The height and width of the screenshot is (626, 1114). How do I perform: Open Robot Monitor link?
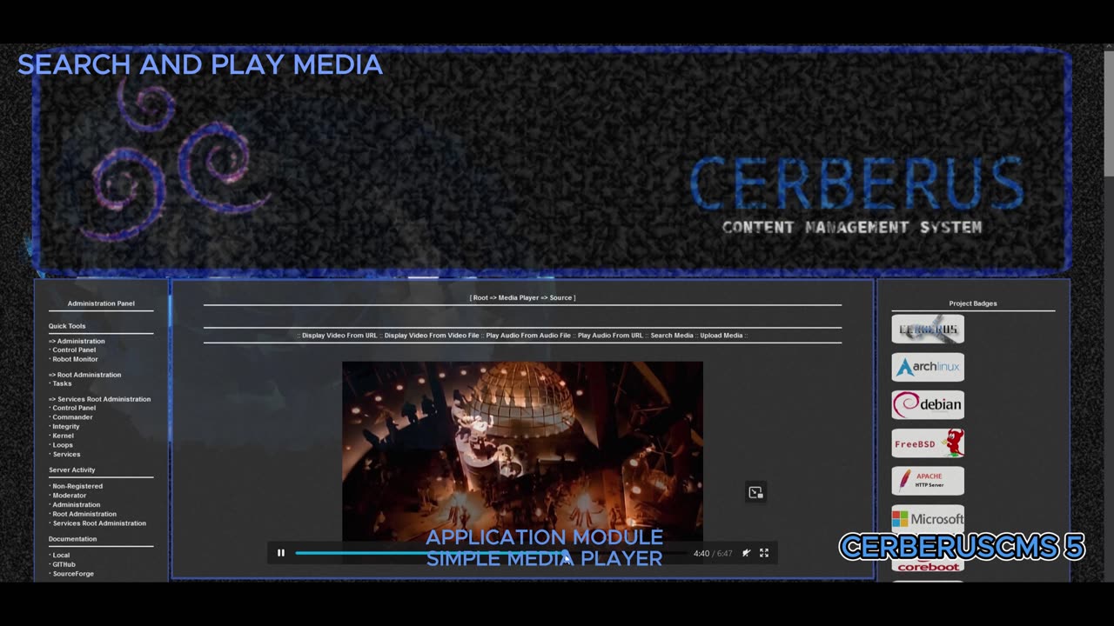tap(75, 359)
